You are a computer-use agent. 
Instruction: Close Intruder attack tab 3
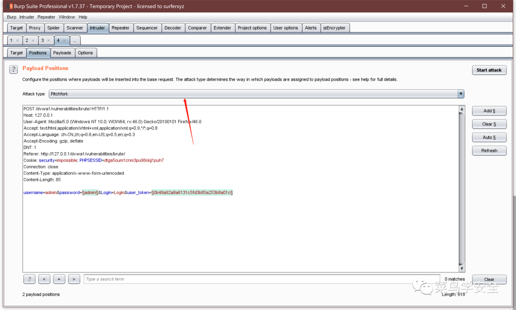[48, 41]
